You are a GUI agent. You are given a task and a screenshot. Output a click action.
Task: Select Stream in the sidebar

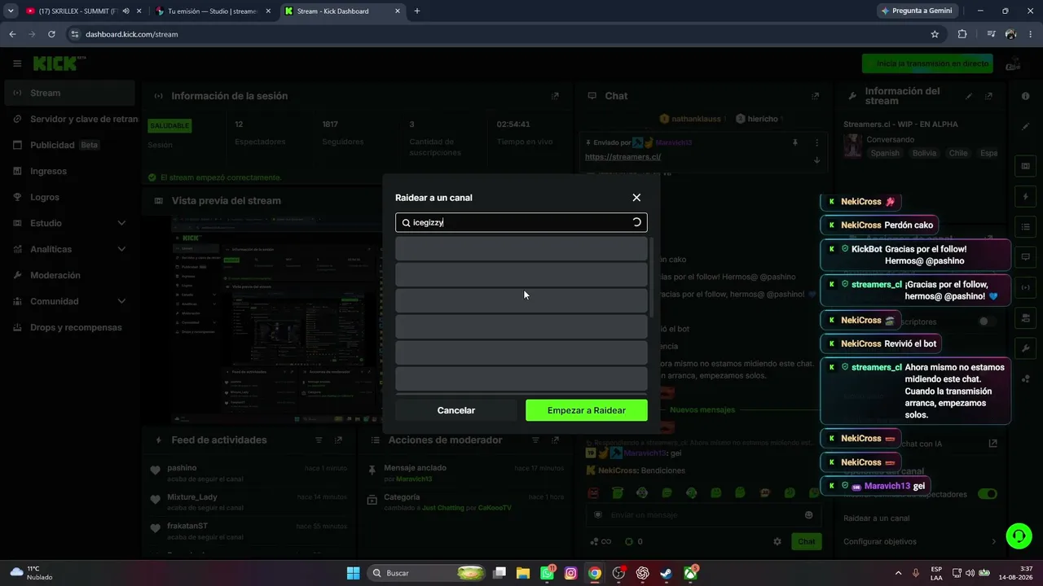(69, 93)
